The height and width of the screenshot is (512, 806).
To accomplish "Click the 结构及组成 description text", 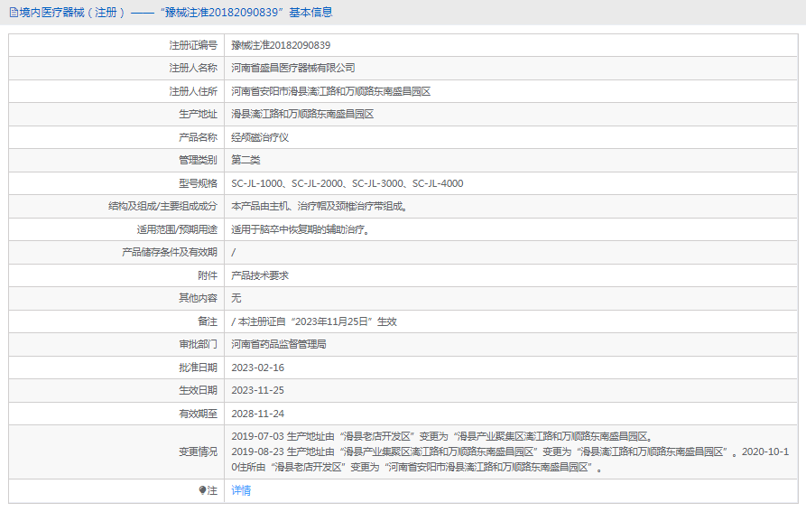I will pos(320,207).
